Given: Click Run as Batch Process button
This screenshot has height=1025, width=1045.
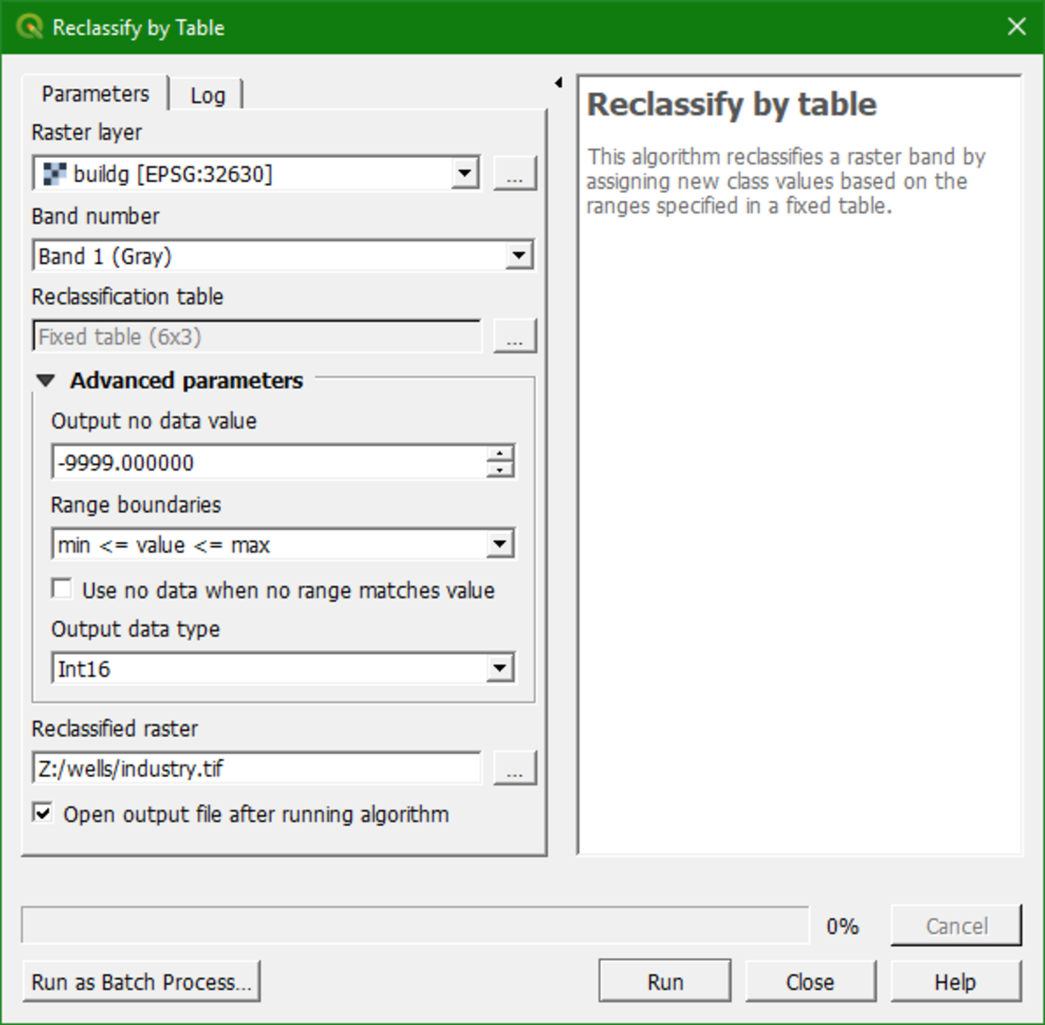Looking at the screenshot, I should [141, 982].
